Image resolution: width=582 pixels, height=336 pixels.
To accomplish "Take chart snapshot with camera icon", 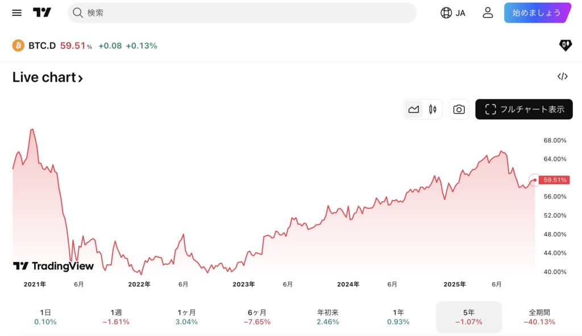I will (x=459, y=109).
